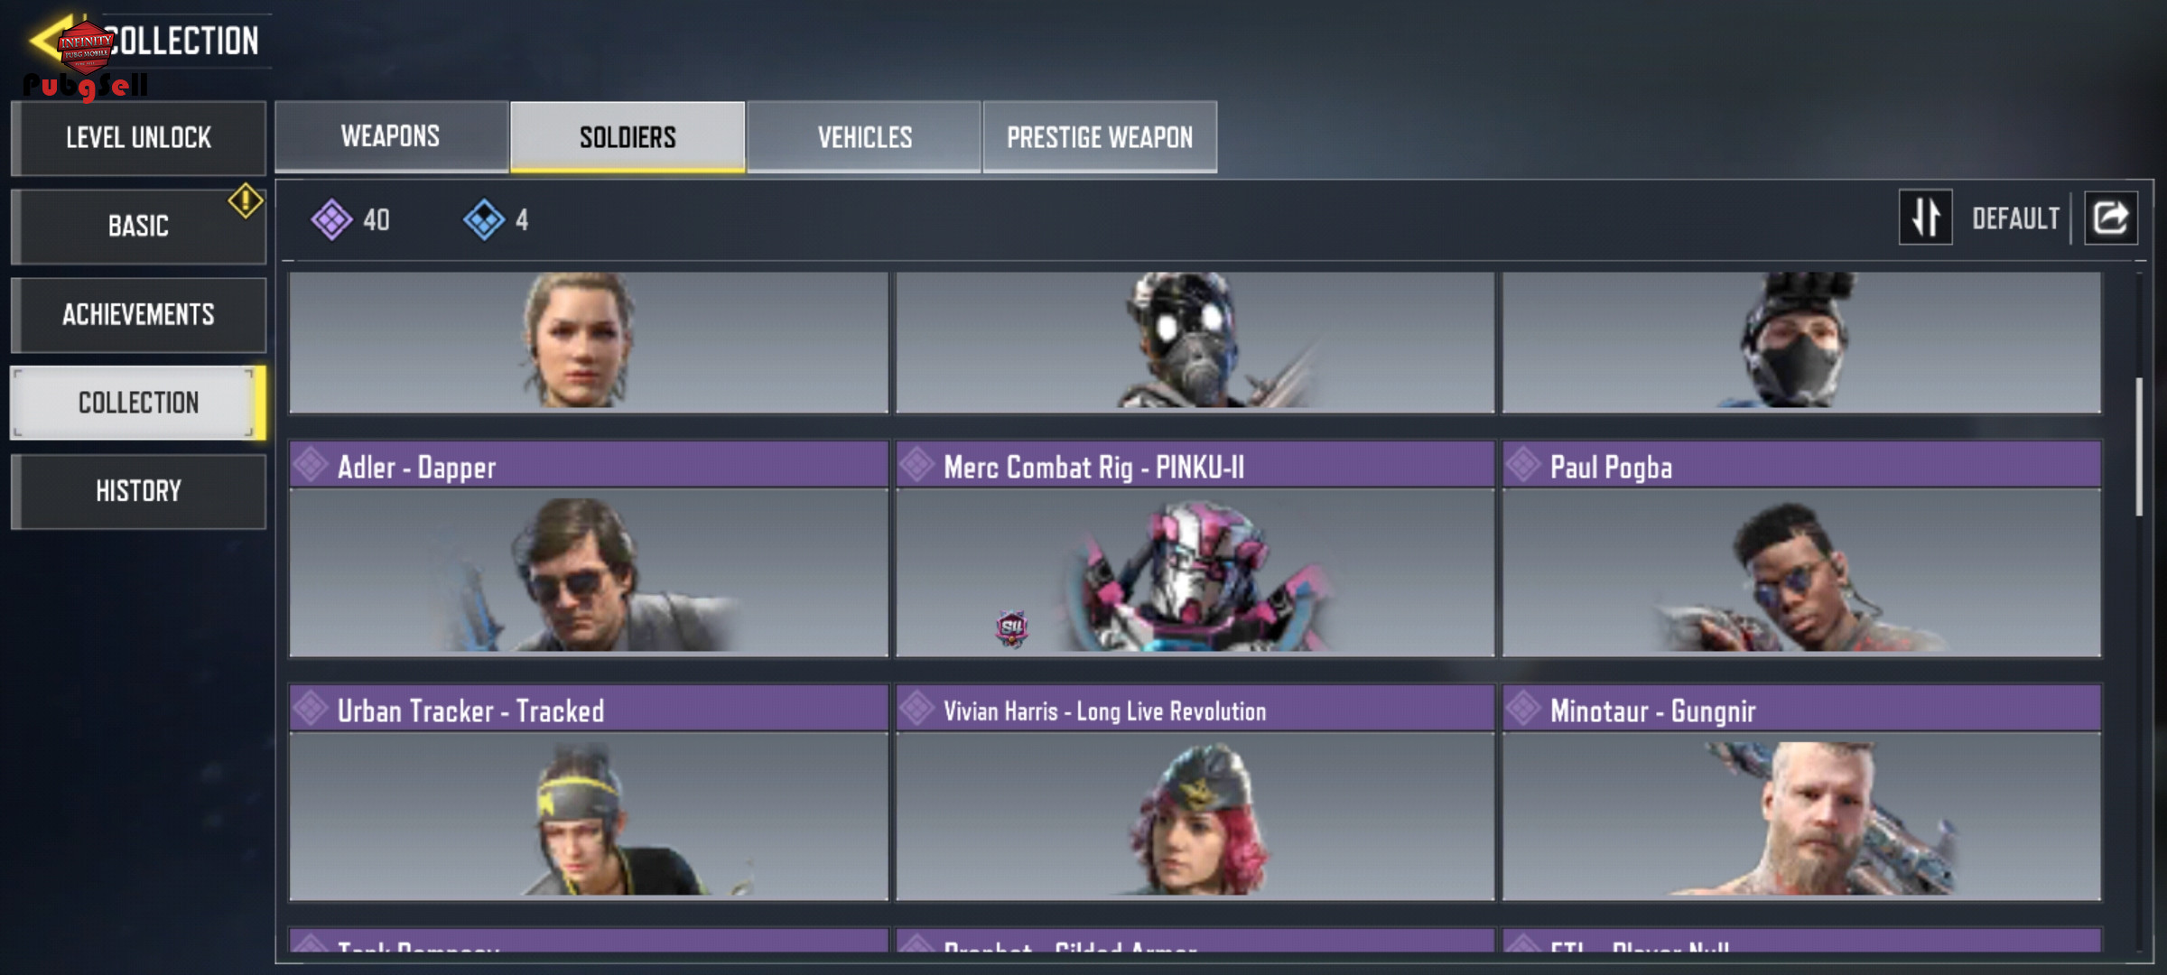Click the vertical scrollbar of soldier list
The image size is (2167, 975).
tap(2138, 447)
